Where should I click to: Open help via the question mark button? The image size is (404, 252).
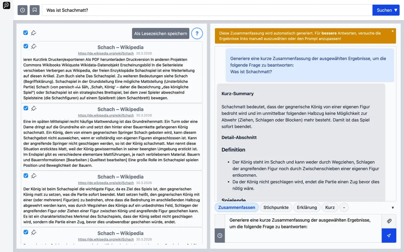(x=197, y=33)
